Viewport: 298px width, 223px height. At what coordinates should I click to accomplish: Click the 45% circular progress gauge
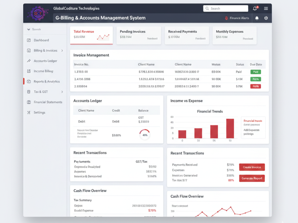(145, 135)
